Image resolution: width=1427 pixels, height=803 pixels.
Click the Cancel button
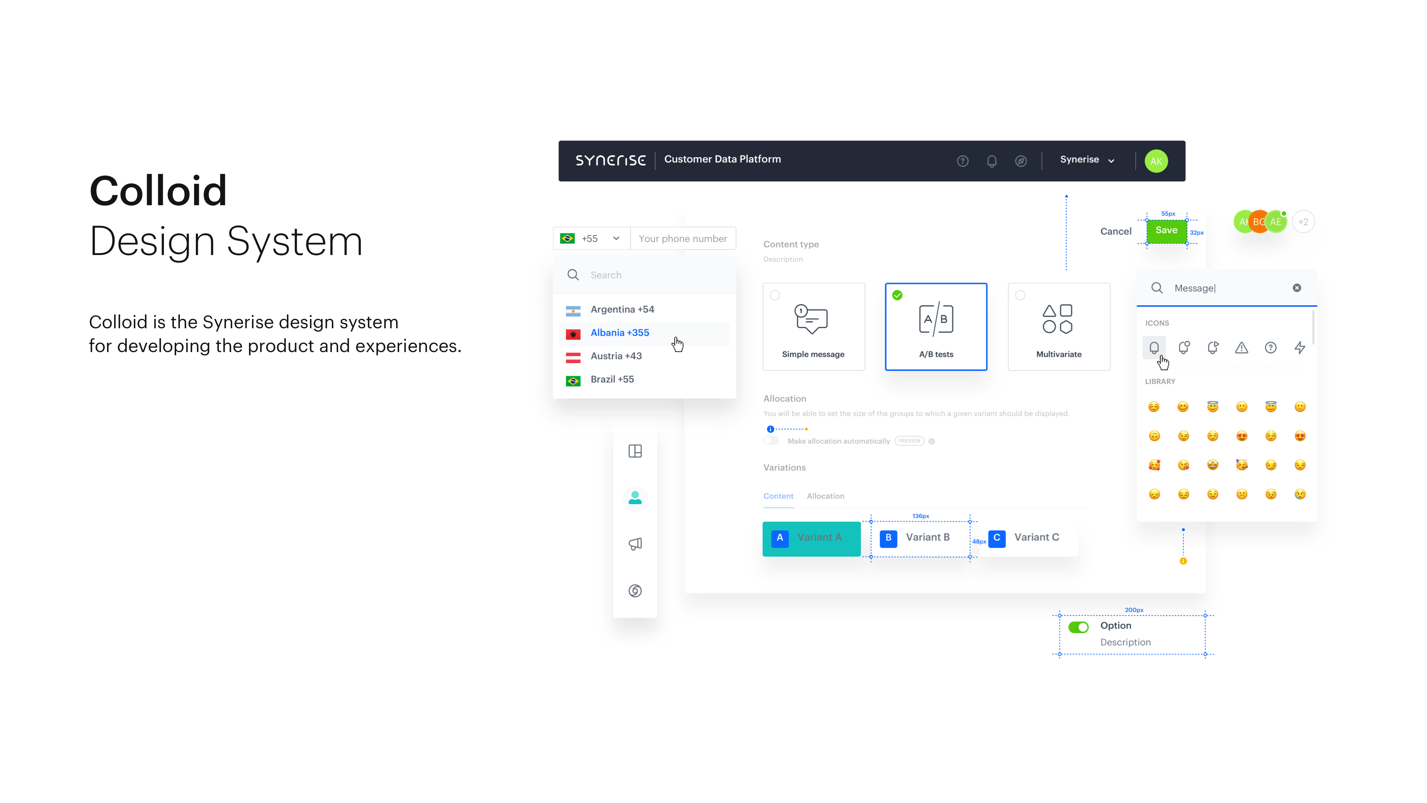pos(1116,231)
